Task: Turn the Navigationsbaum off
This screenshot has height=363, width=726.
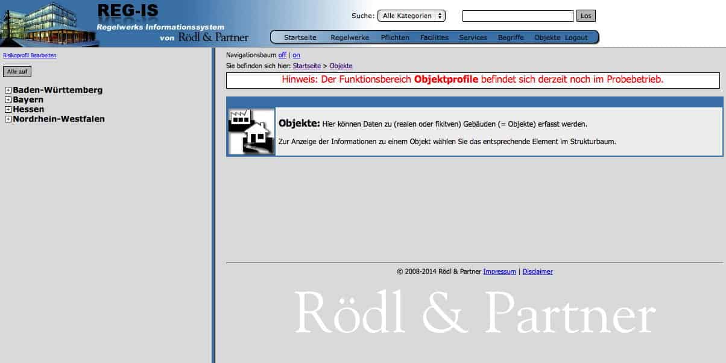Action: point(282,55)
